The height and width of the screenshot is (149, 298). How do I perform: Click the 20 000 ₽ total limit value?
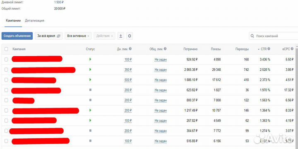60,9
